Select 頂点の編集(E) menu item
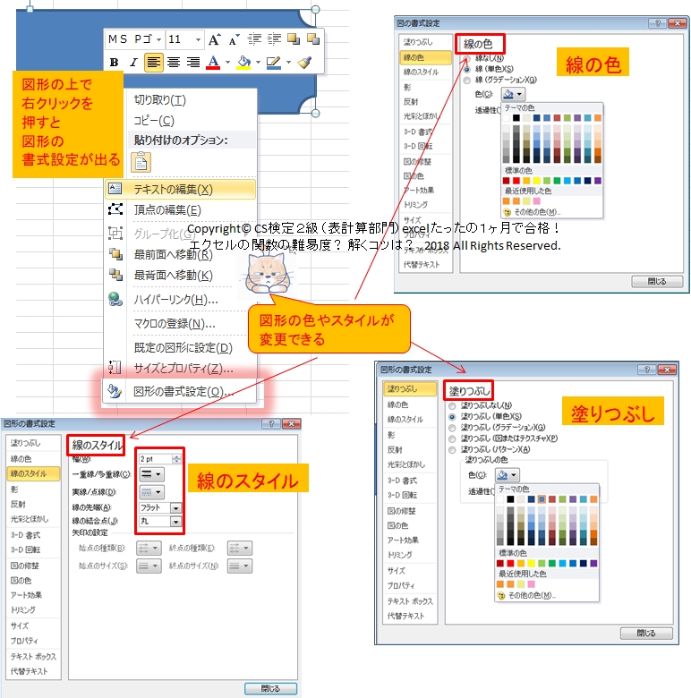This screenshot has height=698, width=691. pyautogui.click(x=180, y=209)
